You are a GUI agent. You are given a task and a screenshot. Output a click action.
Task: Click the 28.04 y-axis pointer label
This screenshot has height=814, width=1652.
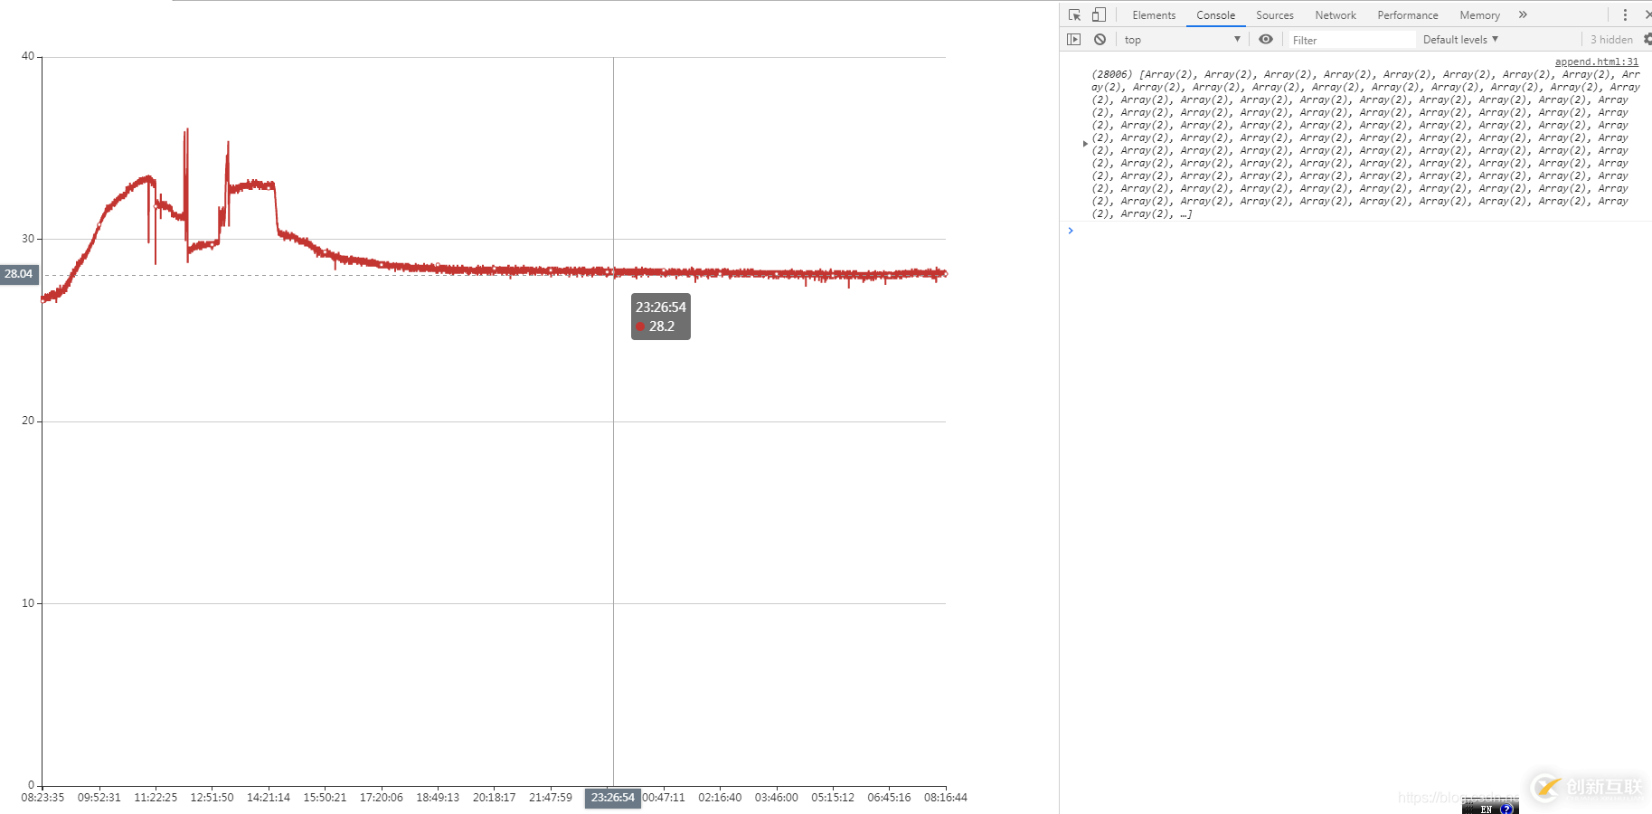click(19, 274)
